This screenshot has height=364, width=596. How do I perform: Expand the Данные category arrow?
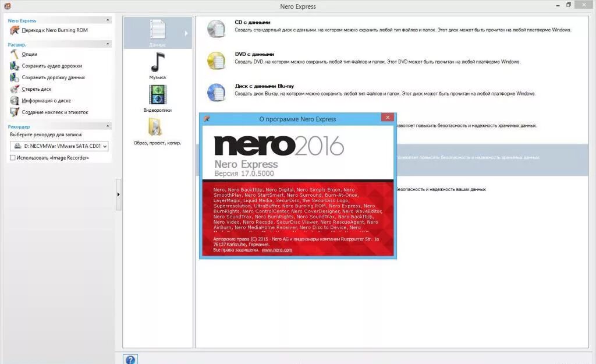[186, 33]
